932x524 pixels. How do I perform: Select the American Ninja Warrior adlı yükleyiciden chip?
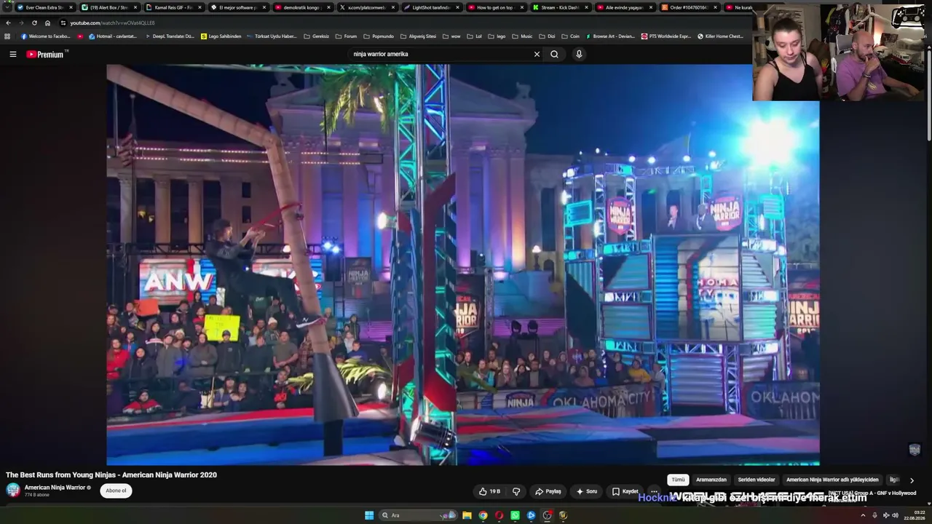point(832,480)
